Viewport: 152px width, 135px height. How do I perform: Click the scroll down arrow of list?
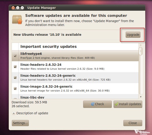tap(141, 97)
